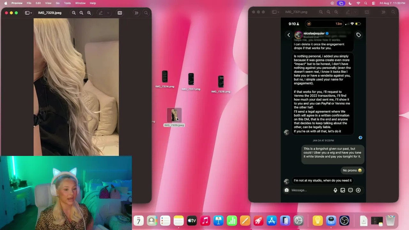Open the yellow lightbulb Tips app in Dock
The height and width of the screenshot is (230, 409).
pyautogui.click(x=318, y=221)
